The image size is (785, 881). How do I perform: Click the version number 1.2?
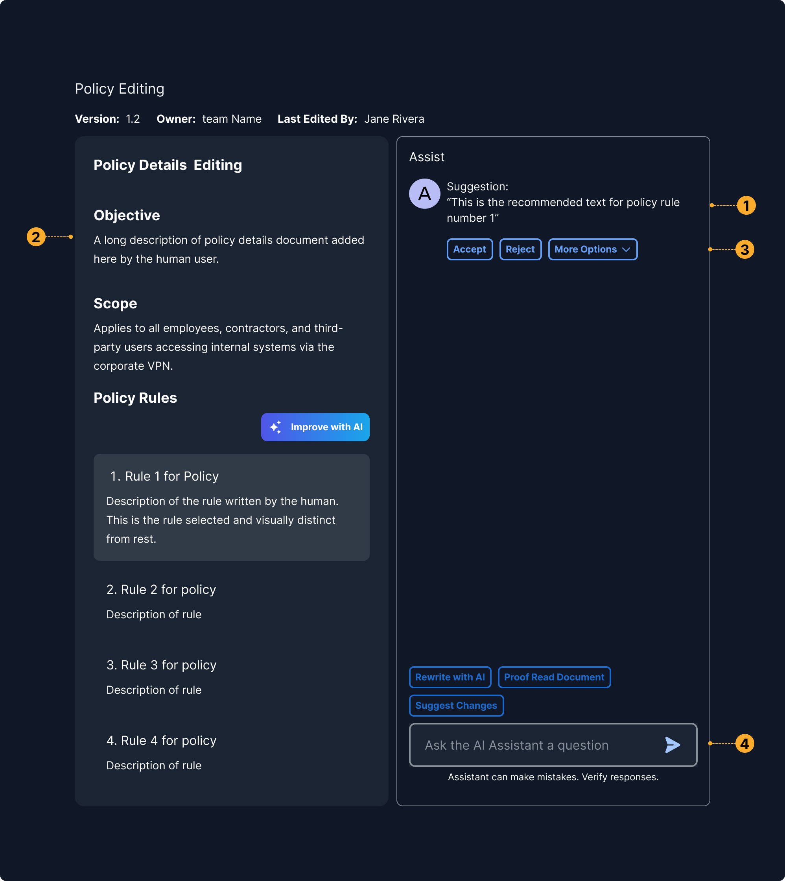[x=133, y=119]
